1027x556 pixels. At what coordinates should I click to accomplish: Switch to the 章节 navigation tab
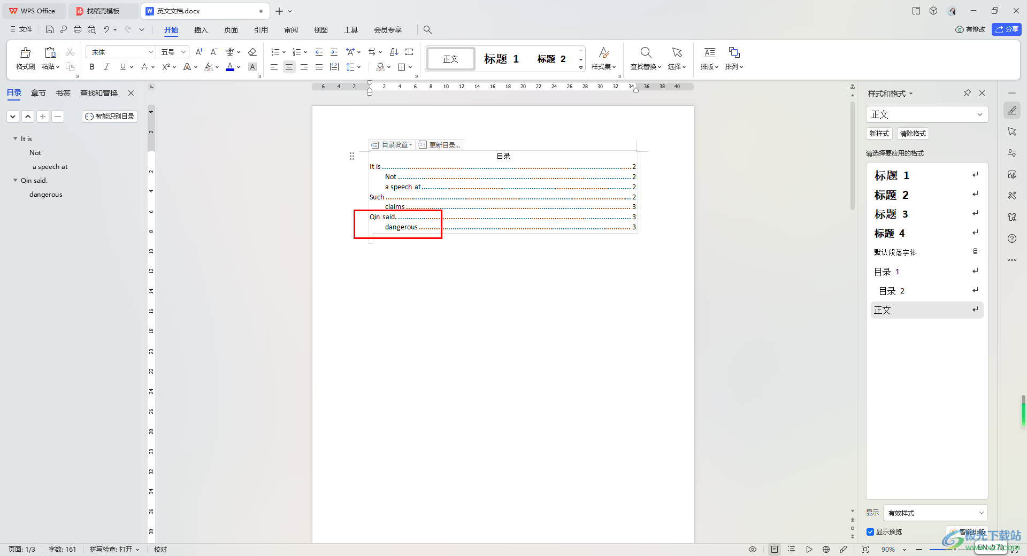point(39,93)
